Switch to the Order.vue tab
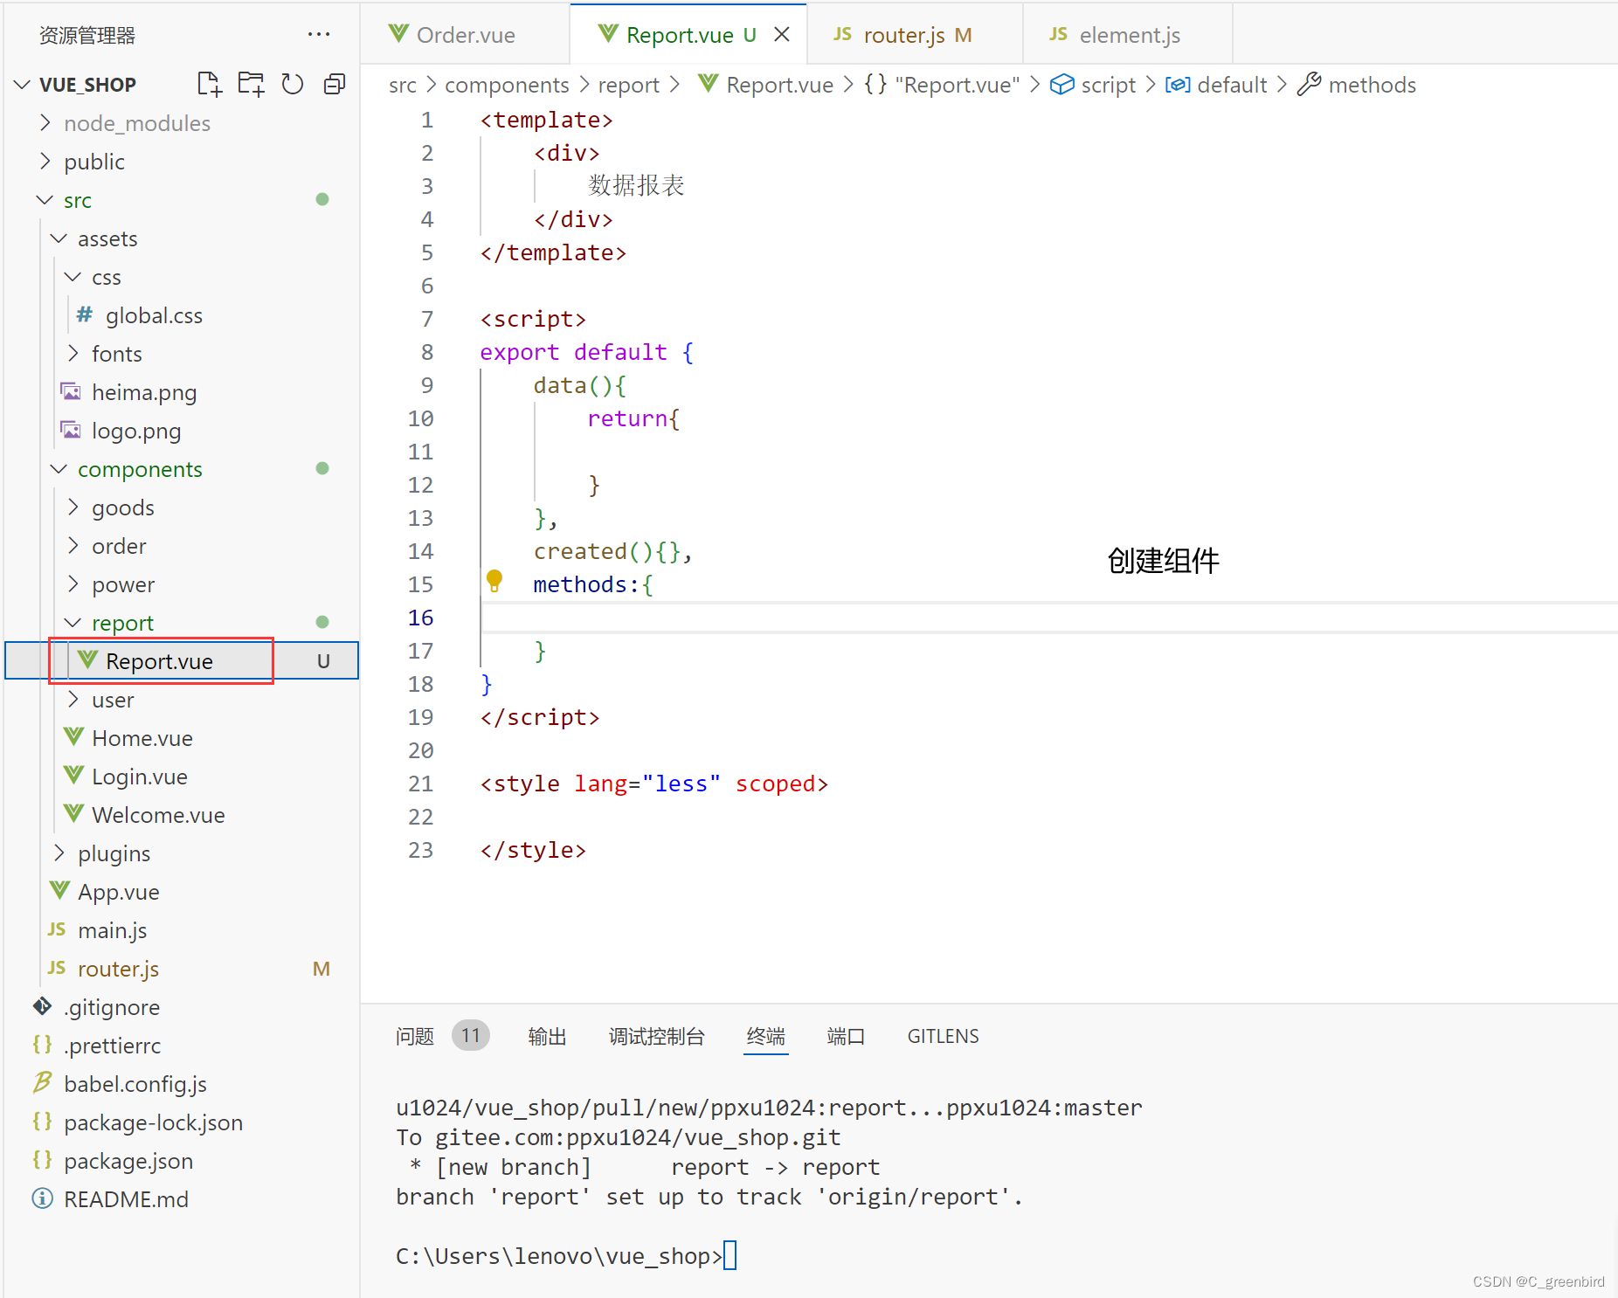1618x1298 pixels. coord(466,34)
